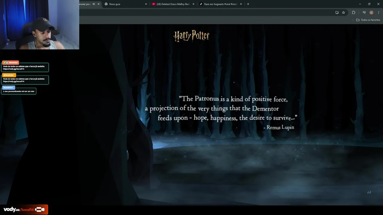This screenshot has width=383, height=215.
Task: Close the Deleted Draco Malfoy tab
Action: (194, 4)
